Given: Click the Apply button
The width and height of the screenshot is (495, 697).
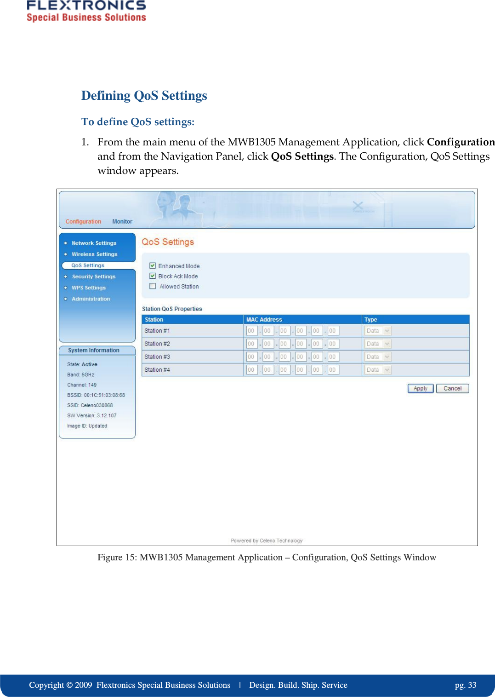Looking at the screenshot, I should pos(420,388).
